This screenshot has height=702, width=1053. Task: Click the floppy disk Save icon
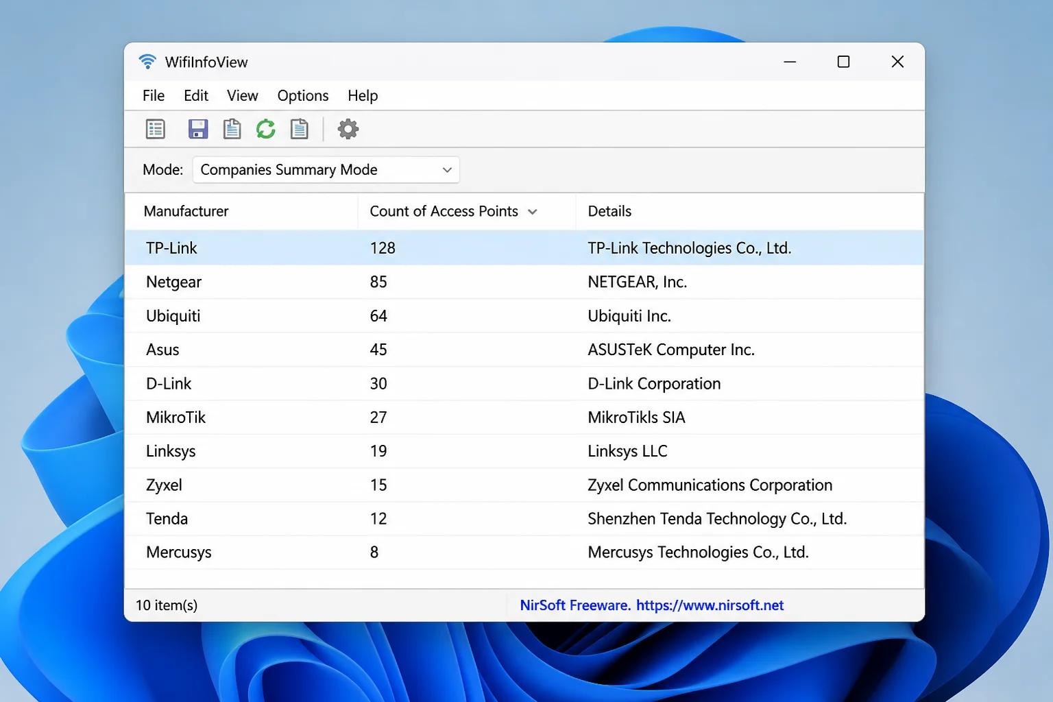198,129
